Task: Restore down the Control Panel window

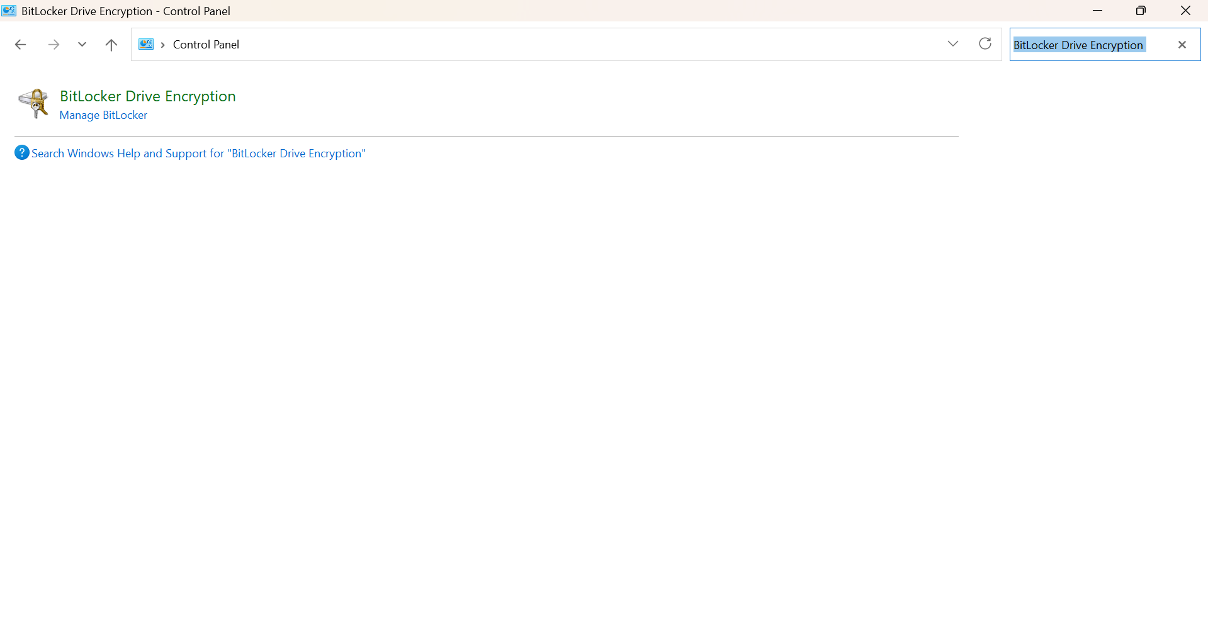Action: click(x=1141, y=11)
